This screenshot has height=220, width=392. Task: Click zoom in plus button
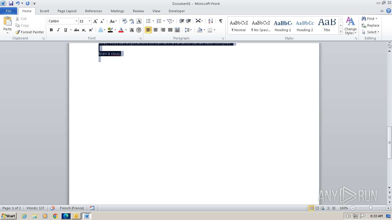pos(388,208)
